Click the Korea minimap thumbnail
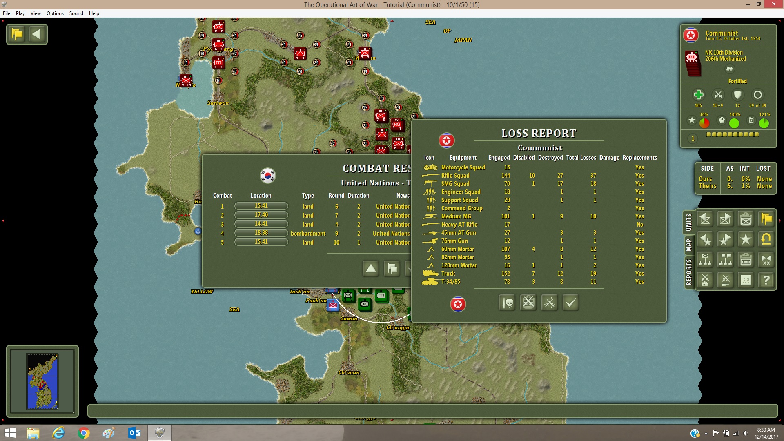 [42, 381]
